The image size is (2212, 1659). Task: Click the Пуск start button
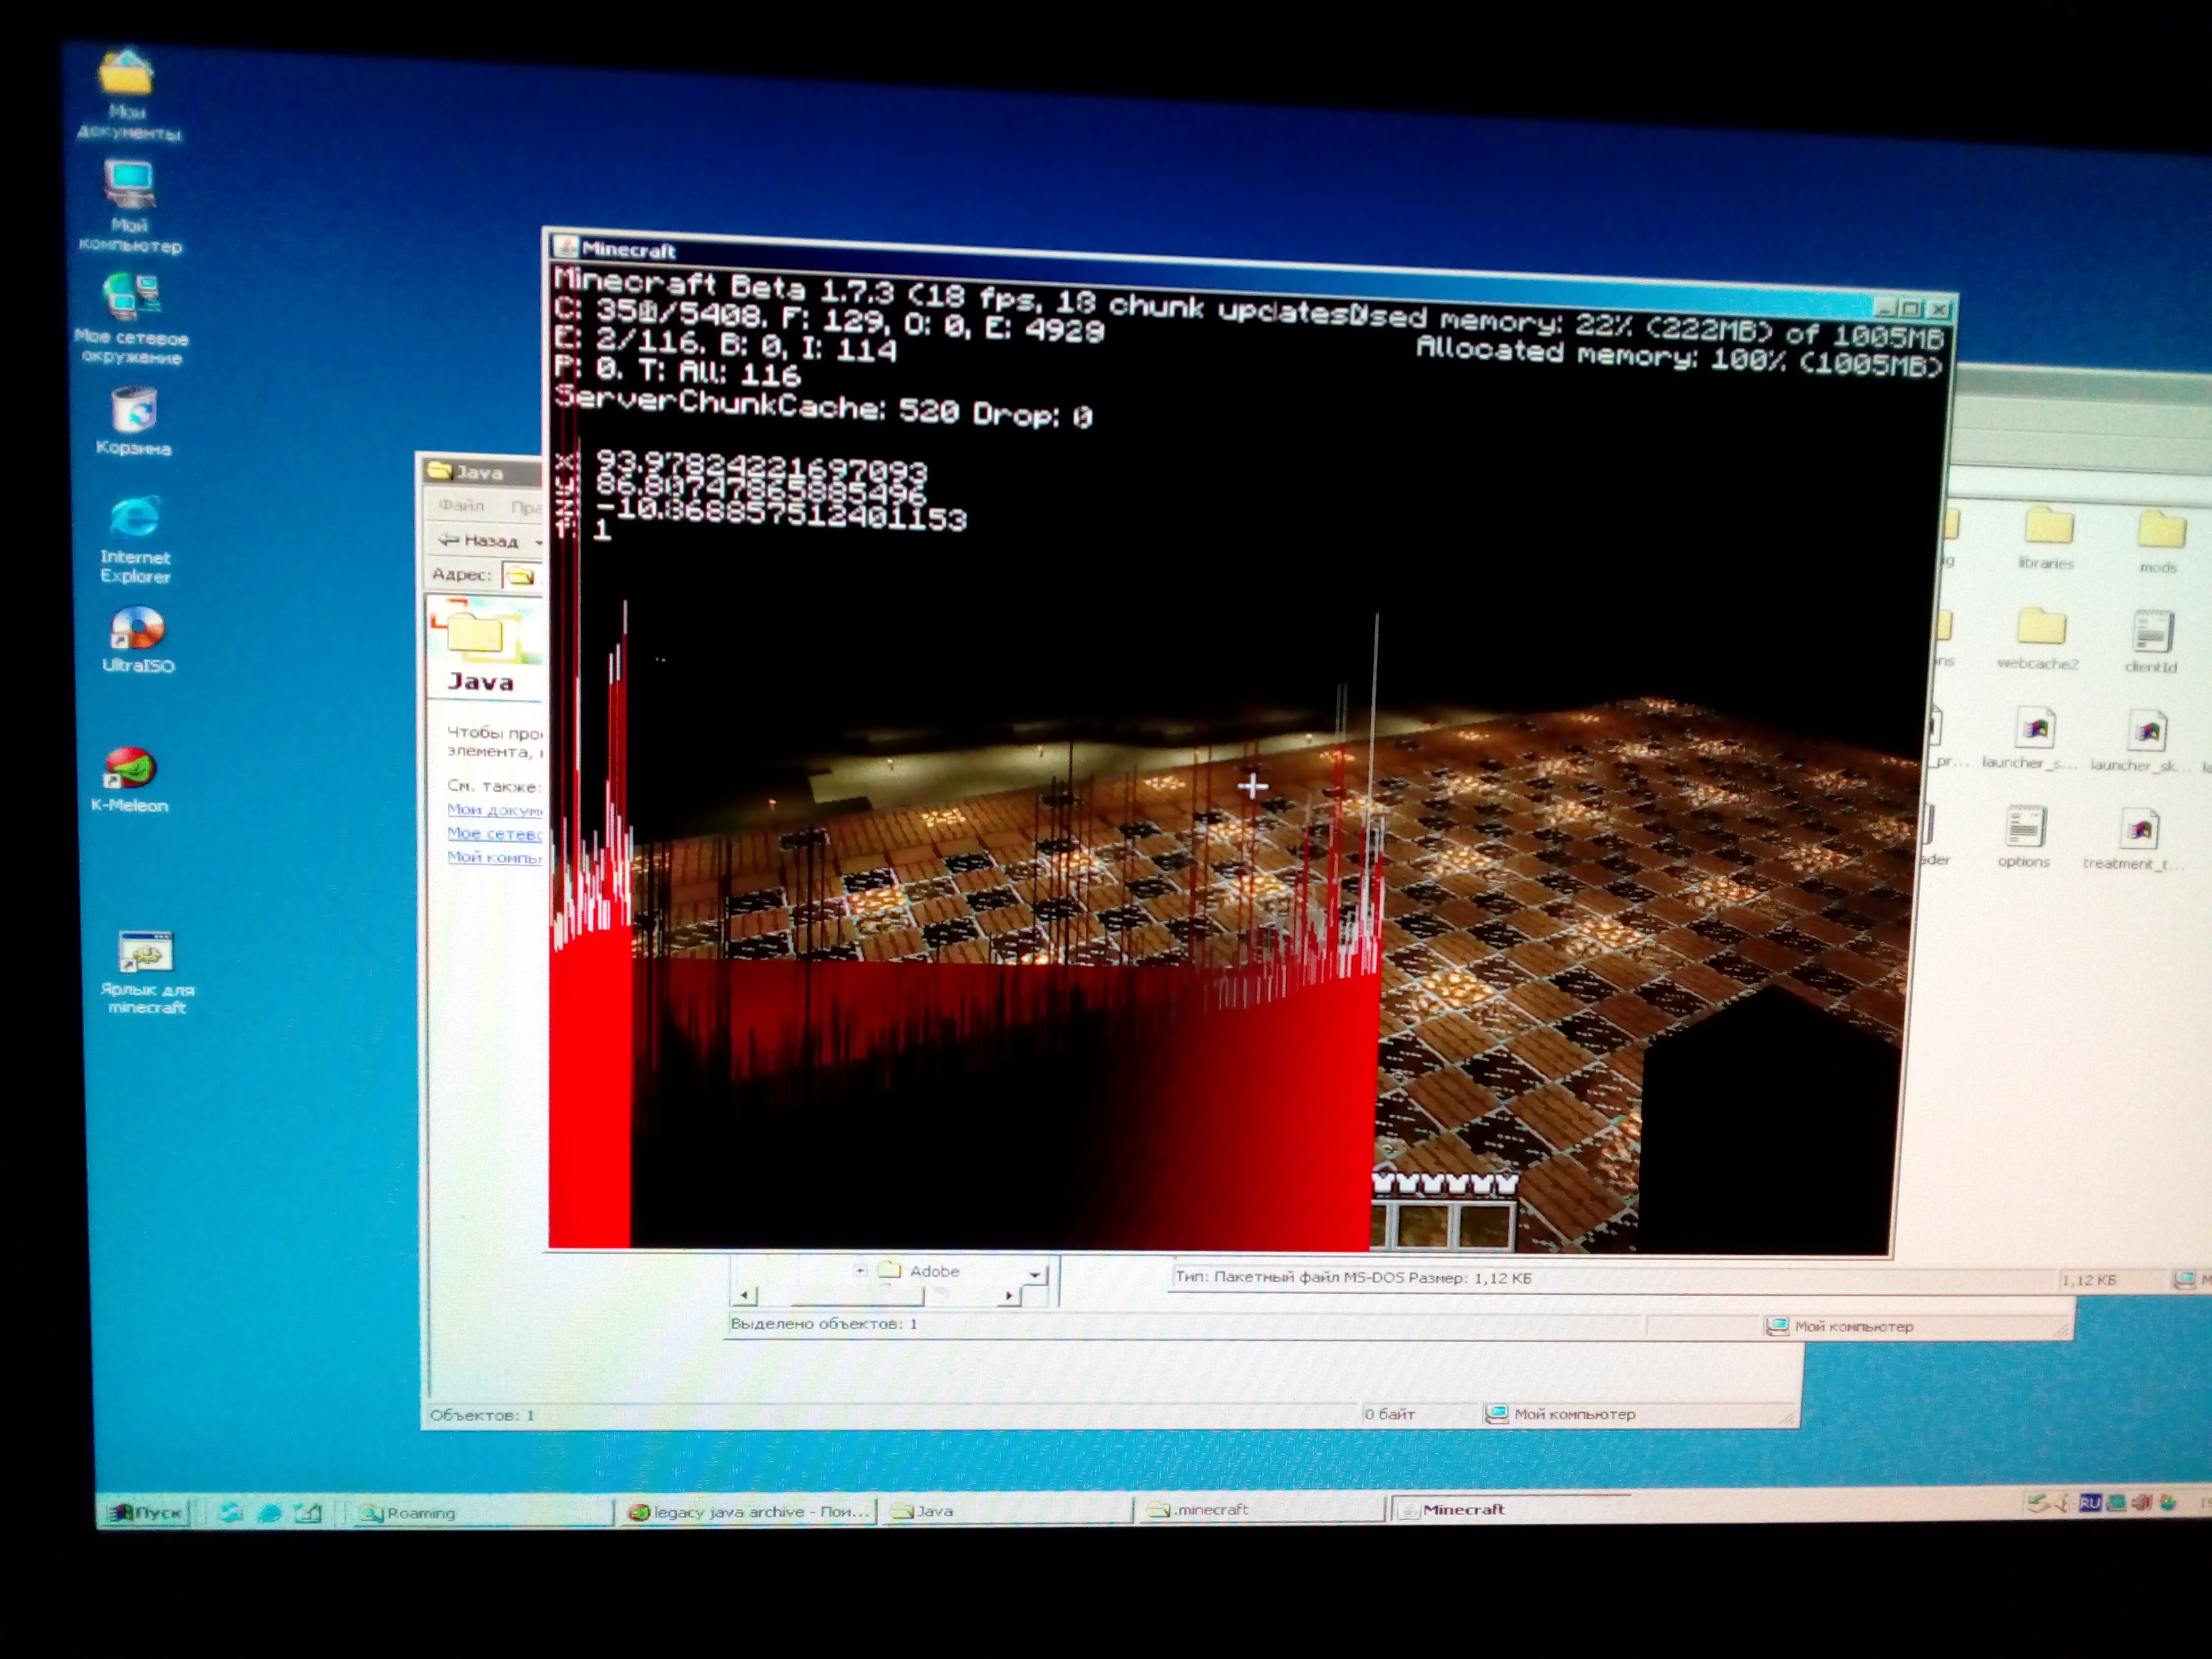pyautogui.click(x=147, y=1512)
